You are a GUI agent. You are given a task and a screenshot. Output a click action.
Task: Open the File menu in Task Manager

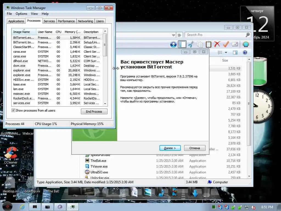tap(9, 14)
